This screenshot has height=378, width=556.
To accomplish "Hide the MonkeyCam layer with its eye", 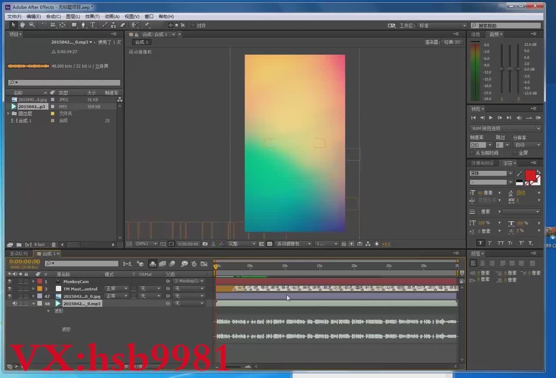I will pos(10,282).
